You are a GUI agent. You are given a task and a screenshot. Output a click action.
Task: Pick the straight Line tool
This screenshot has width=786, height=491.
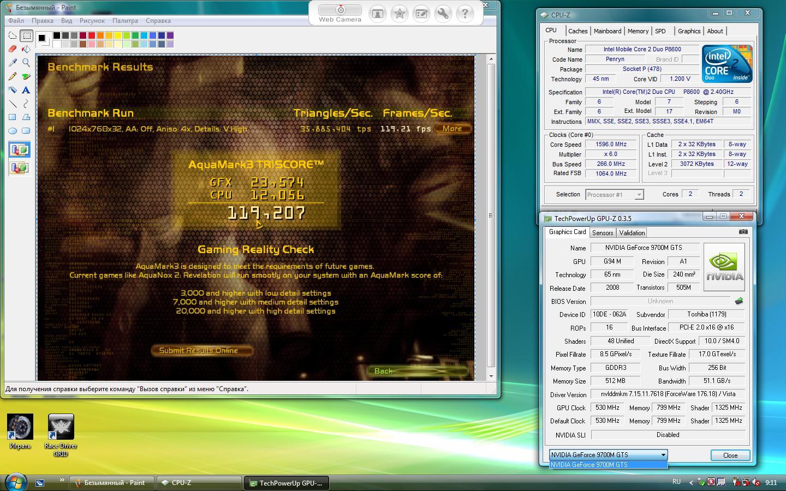(13, 104)
